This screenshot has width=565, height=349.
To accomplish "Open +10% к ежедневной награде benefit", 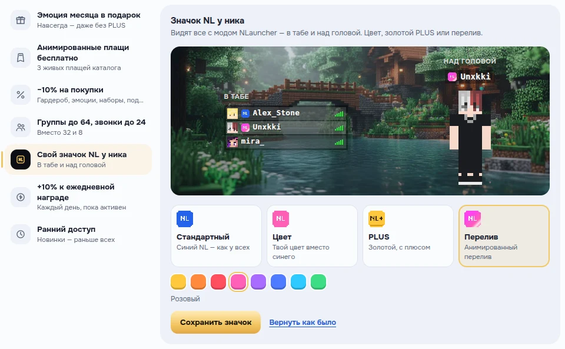I will tap(78, 197).
